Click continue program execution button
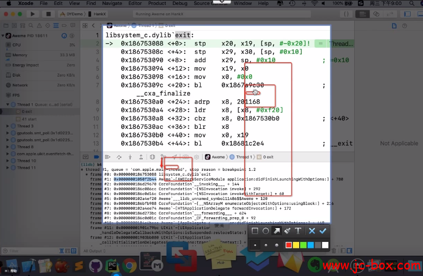The image size is (423, 276). click(107, 157)
